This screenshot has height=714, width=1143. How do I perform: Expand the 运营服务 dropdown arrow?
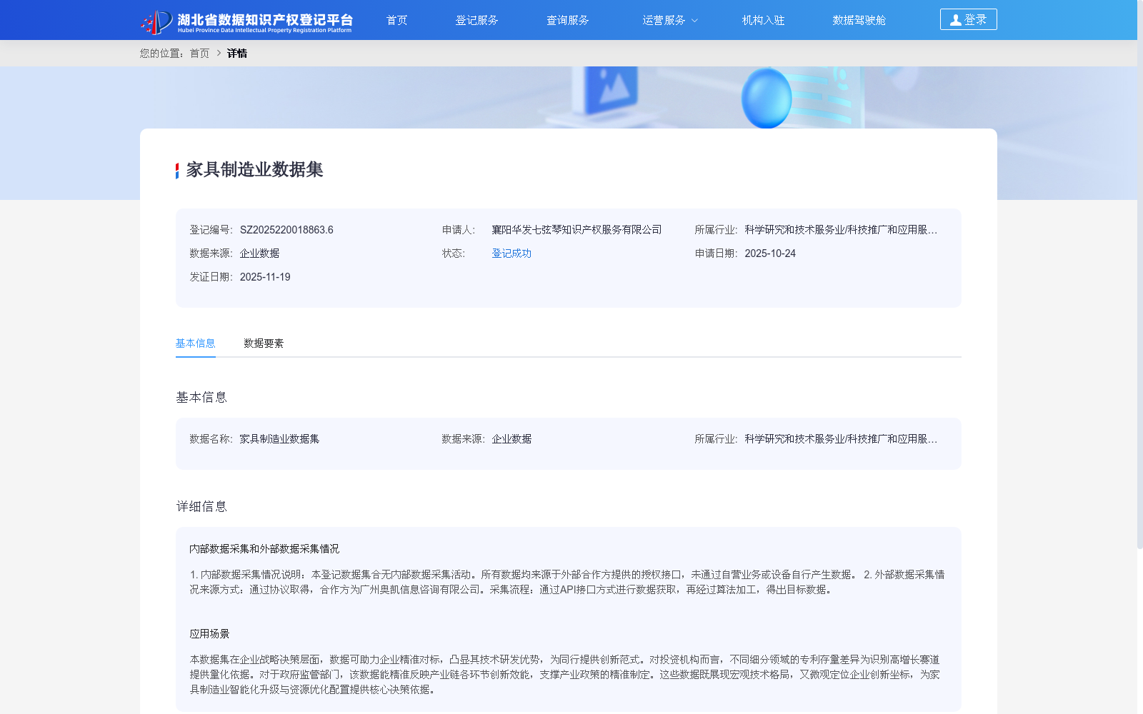click(x=694, y=21)
